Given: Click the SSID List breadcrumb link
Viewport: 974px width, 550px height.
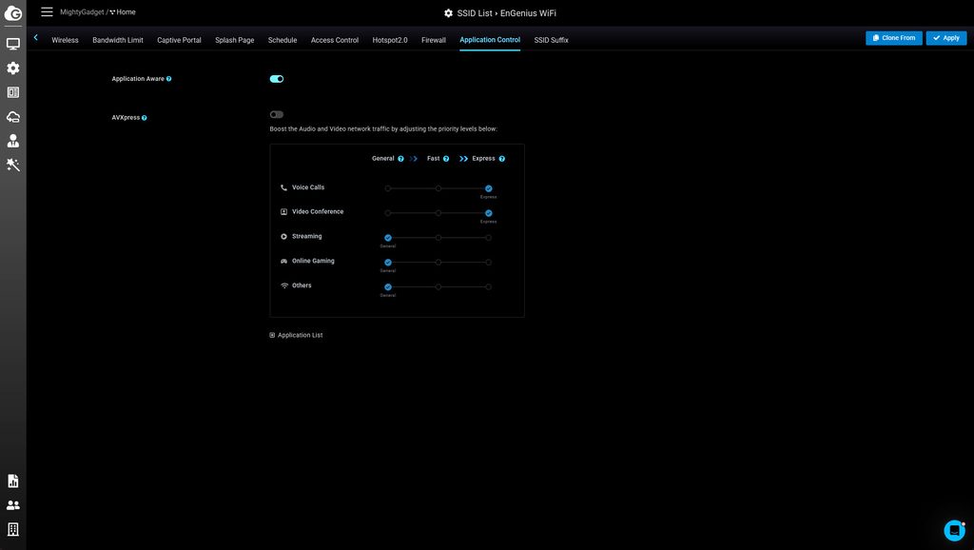Looking at the screenshot, I should click(475, 13).
